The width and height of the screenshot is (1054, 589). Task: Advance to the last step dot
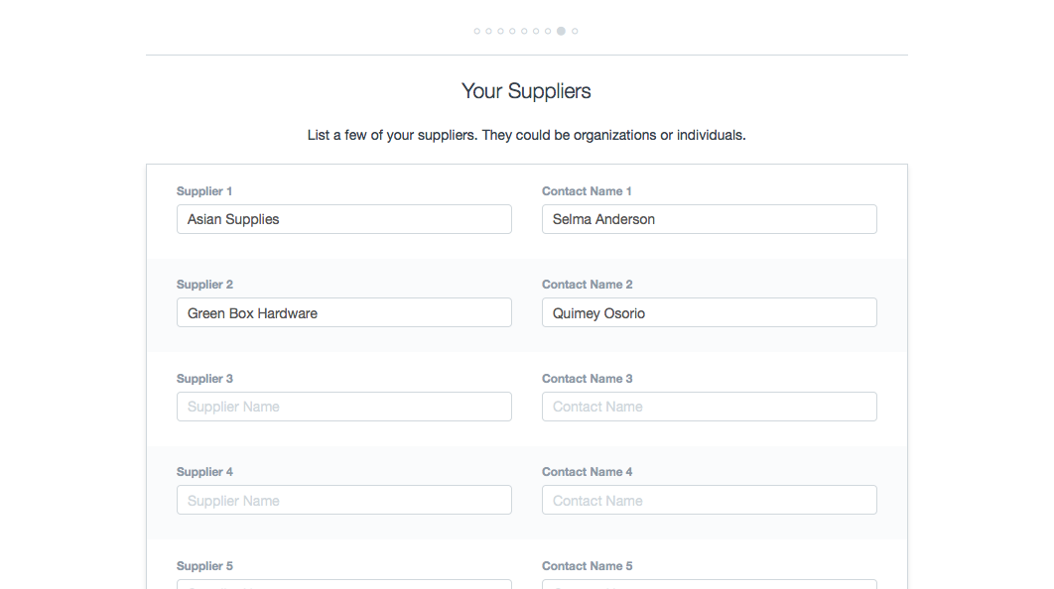pos(576,32)
